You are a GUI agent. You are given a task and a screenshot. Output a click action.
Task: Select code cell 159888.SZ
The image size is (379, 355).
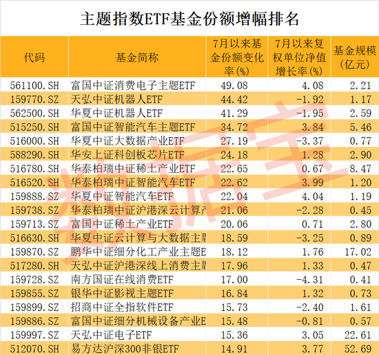pyautogui.click(x=34, y=196)
